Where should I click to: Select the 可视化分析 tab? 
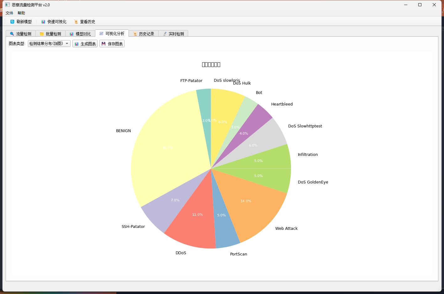[112, 34]
